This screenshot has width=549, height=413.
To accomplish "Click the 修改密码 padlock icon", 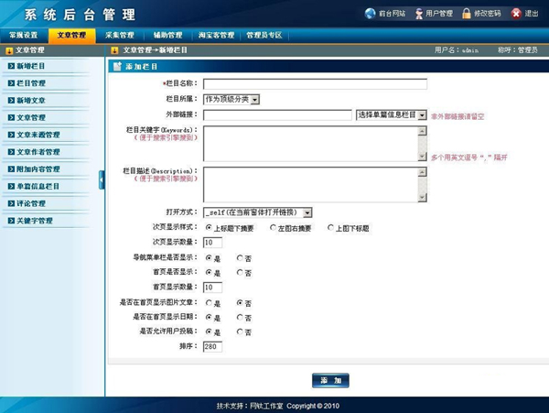I will [x=467, y=14].
